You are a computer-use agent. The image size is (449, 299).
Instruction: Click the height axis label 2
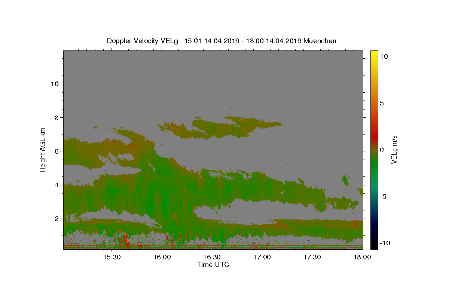(57, 219)
